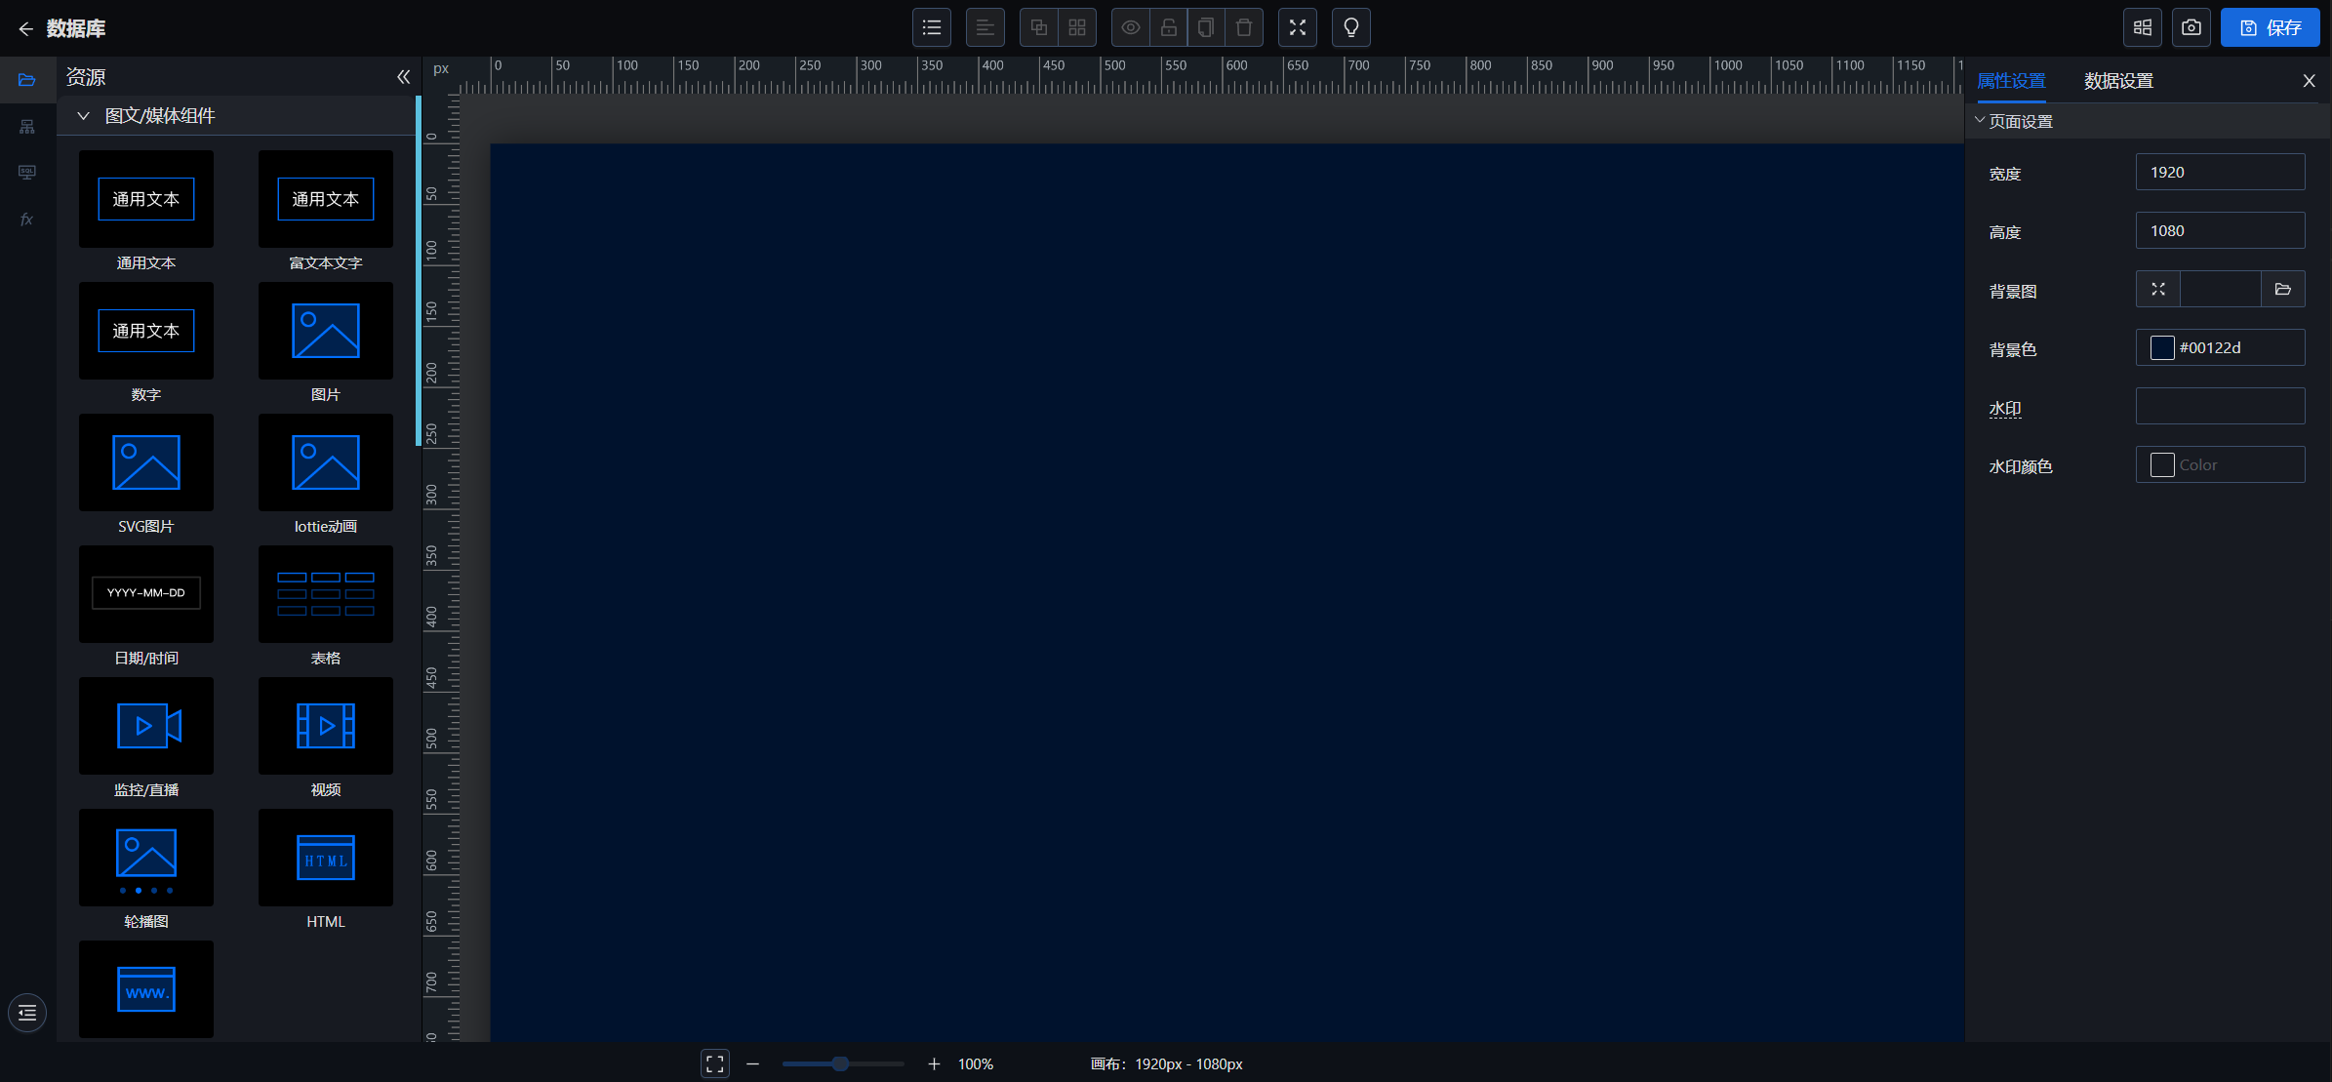The height and width of the screenshot is (1082, 2332).
Task: Toggle visibility with the eye toolbar icon
Action: [1130, 27]
